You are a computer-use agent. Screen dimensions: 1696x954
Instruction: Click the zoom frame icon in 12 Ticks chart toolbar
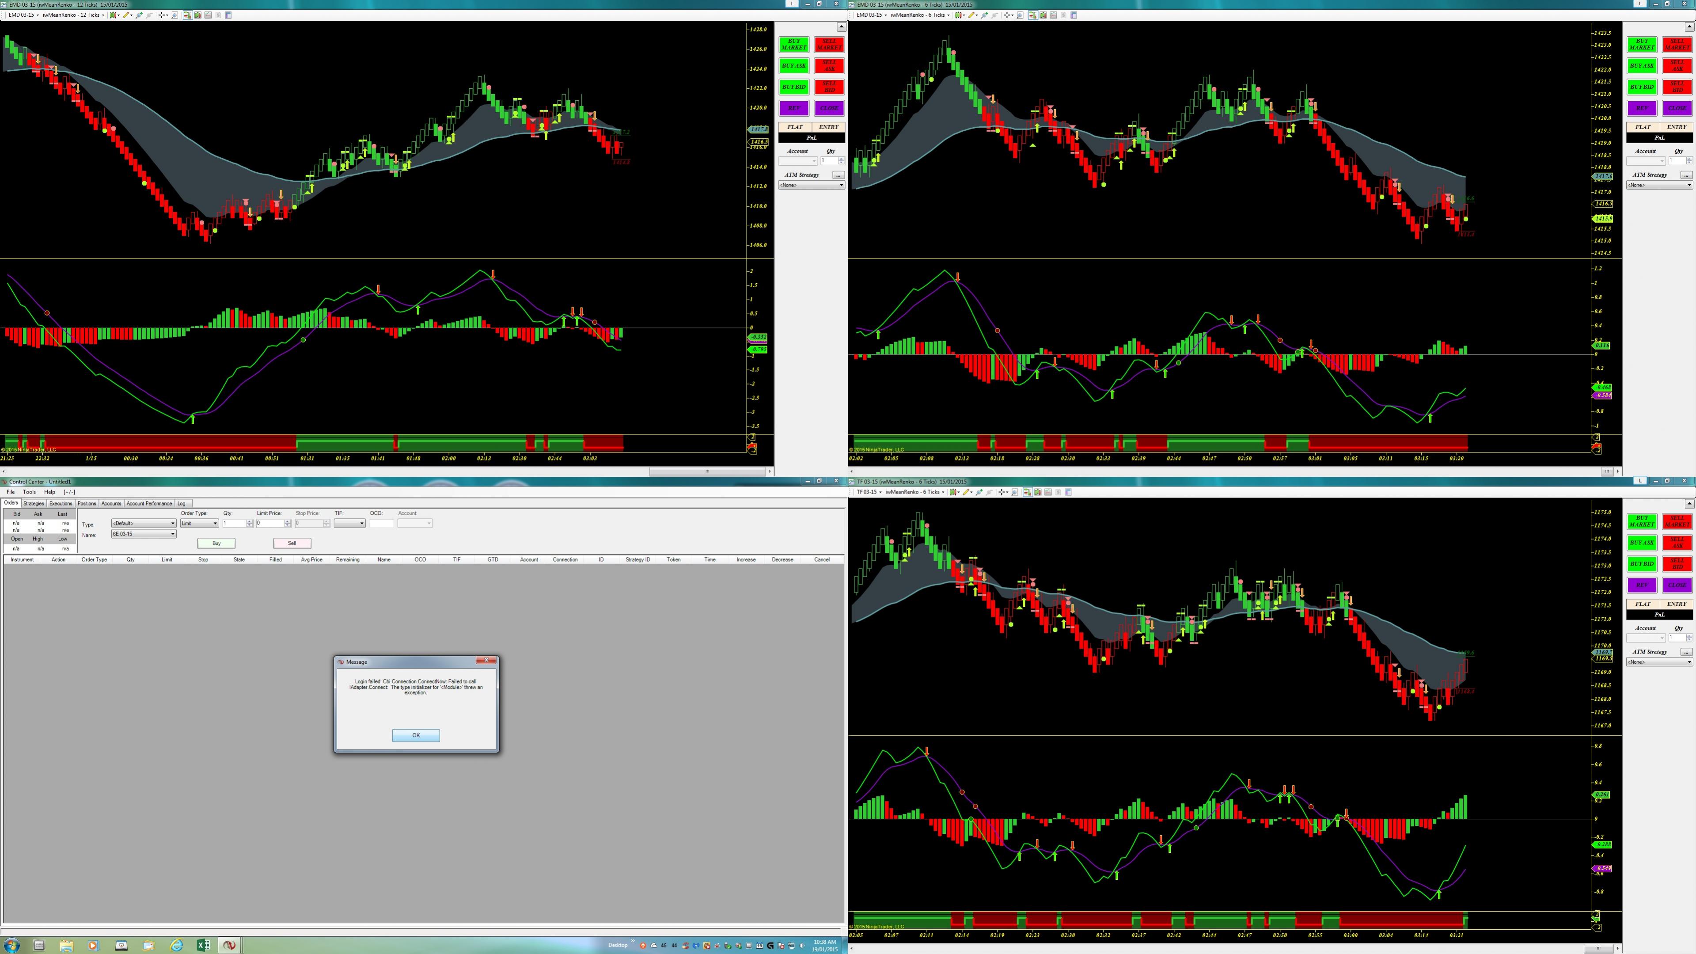175,15
